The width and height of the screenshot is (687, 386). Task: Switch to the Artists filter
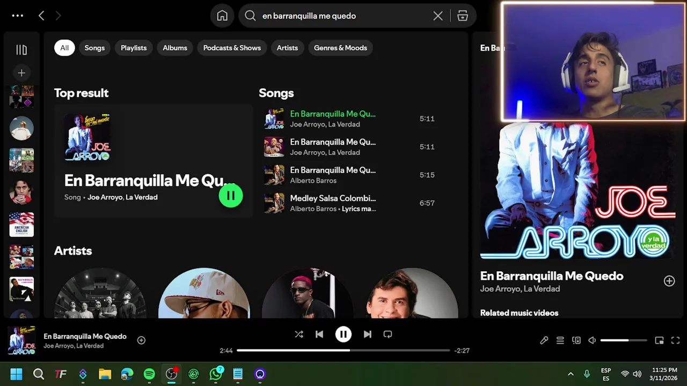287,48
